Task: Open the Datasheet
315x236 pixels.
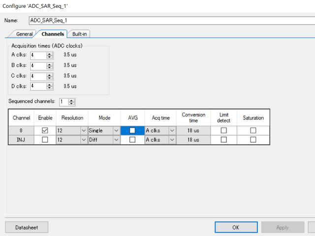Action: 27,227
